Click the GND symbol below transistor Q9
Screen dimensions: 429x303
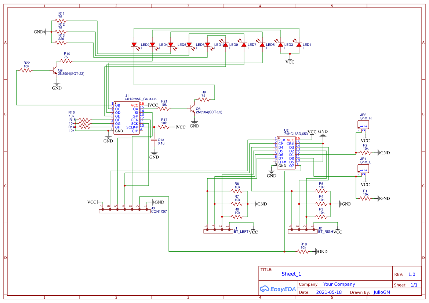pos(57,86)
